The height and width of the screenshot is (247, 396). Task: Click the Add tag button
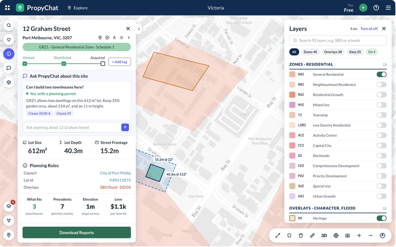[120, 62]
